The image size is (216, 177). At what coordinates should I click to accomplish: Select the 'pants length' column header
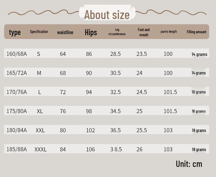(169, 32)
